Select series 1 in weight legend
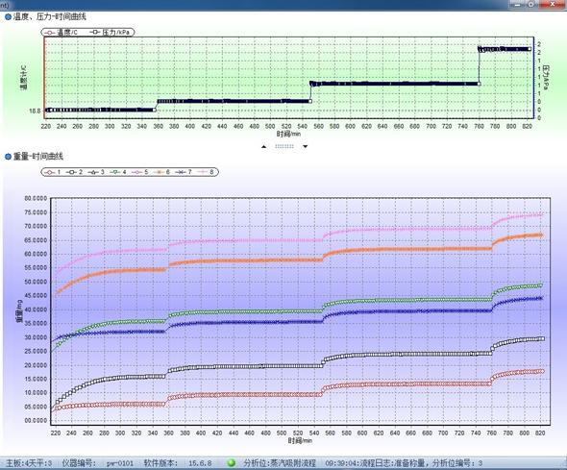 point(52,172)
